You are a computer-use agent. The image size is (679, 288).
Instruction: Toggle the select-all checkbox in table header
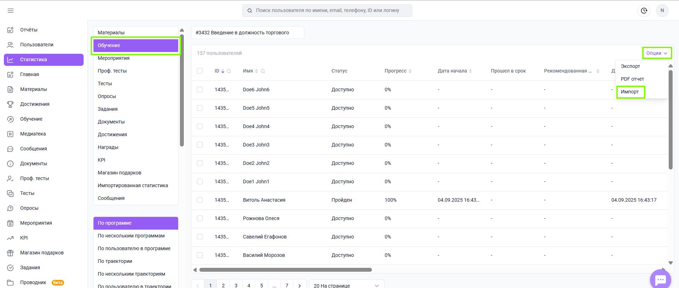click(x=200, y=71)
